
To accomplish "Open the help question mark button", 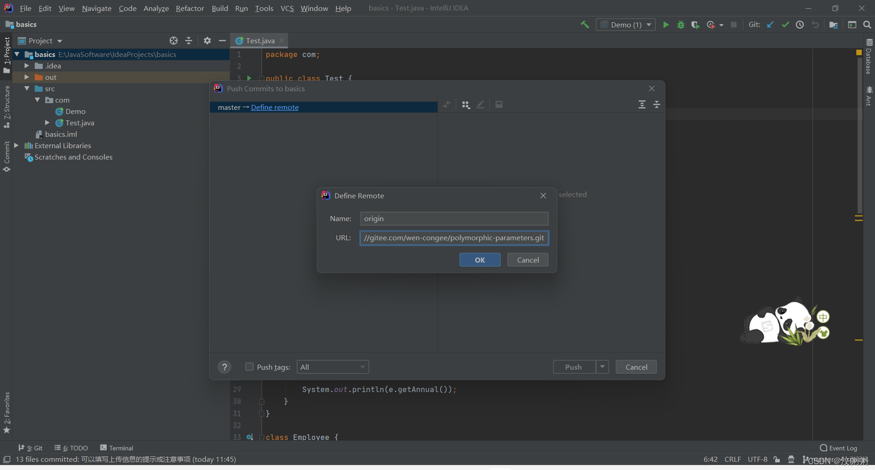I will click(x=224, y=367).
